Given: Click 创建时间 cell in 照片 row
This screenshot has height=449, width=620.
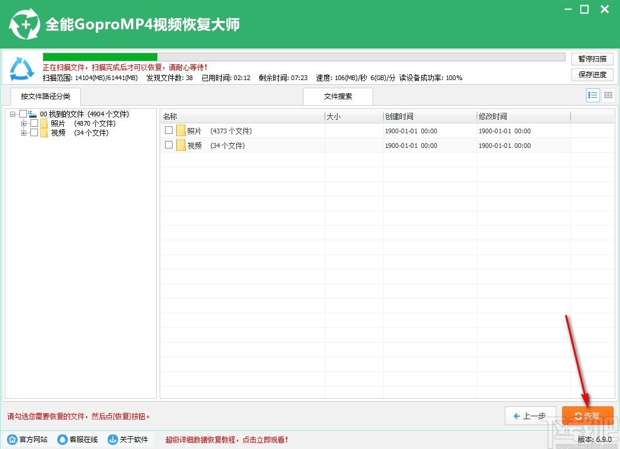Looking at the screenshot, I should [x=411, y=131].
